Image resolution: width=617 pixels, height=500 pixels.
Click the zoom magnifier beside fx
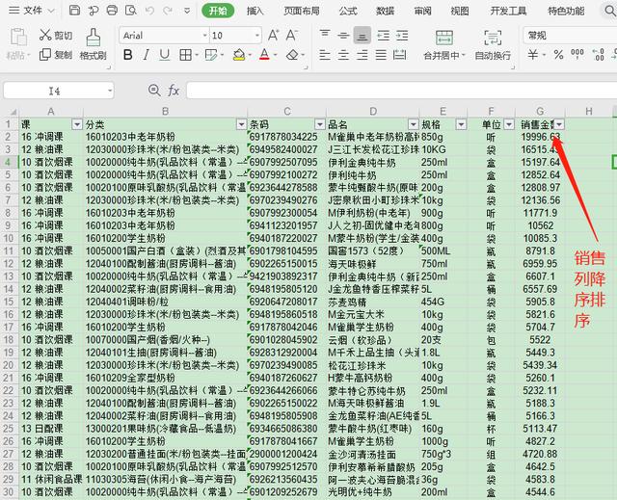click(x=154, y=91)
